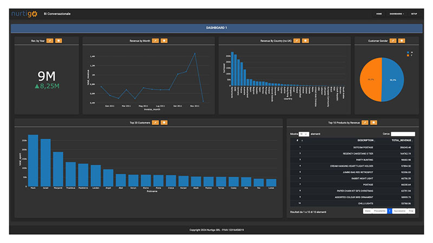Click Thaddeus's bar in Top 20 Customers

pos(71,174)
